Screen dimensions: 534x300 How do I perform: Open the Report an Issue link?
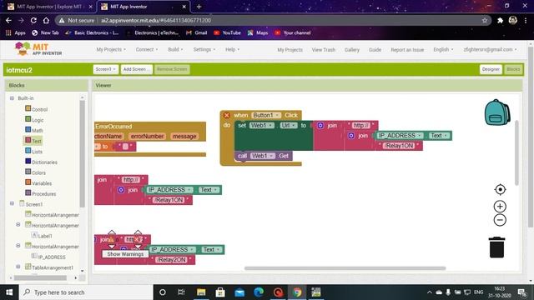click(407, 50)
